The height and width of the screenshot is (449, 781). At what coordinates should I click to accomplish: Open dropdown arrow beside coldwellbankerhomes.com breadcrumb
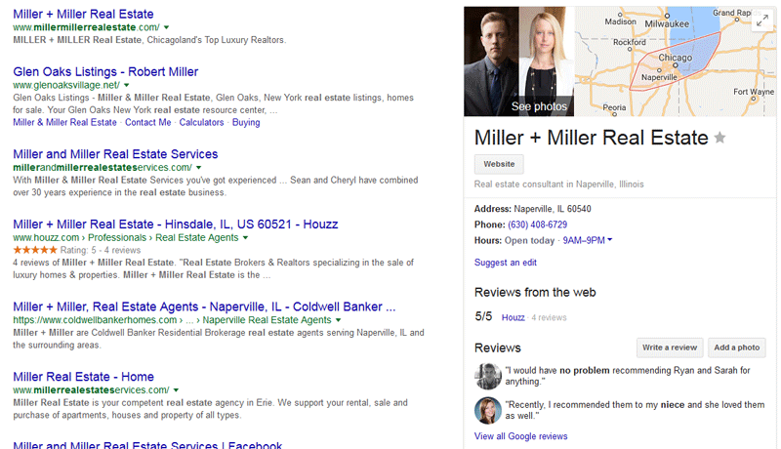pyautogui.click(x=338, y=320)
